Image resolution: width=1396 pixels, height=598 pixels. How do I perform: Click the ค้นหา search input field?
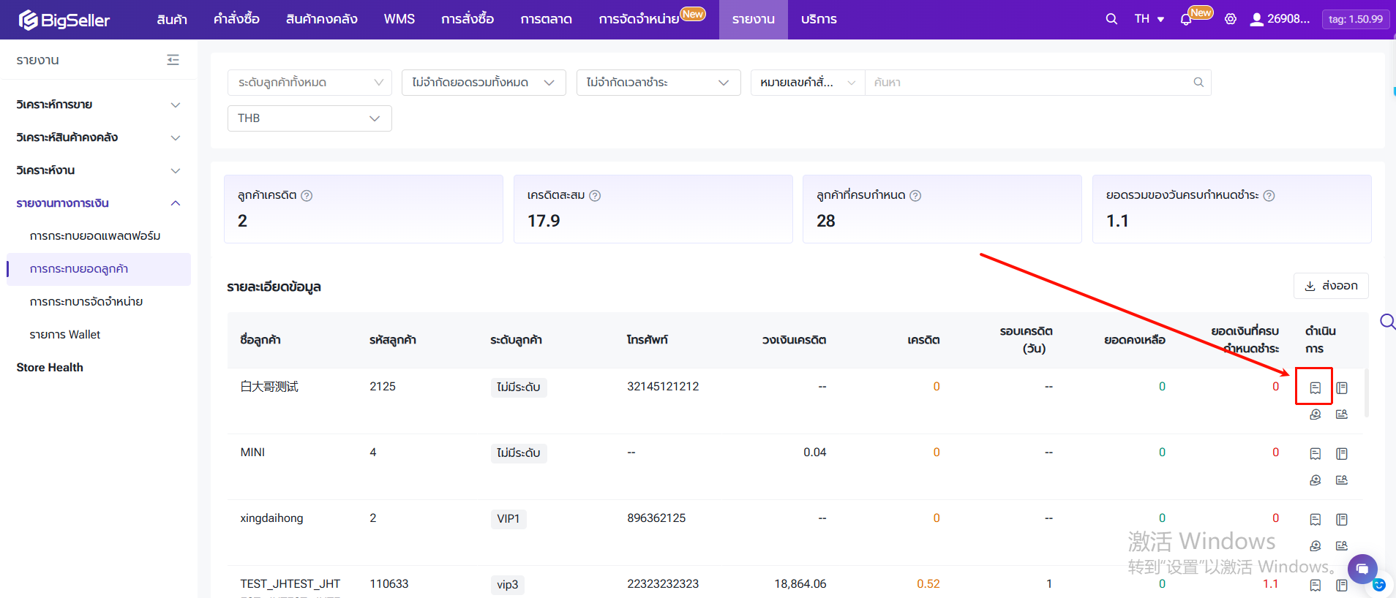pyautogui.click(x=1028, y=83)
